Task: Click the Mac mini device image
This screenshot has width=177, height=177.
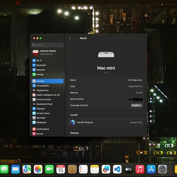Action: click(106, 54)
